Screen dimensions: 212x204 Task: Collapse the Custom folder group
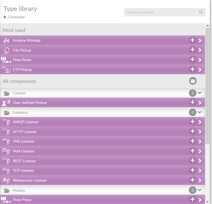[x=199, y=93]
